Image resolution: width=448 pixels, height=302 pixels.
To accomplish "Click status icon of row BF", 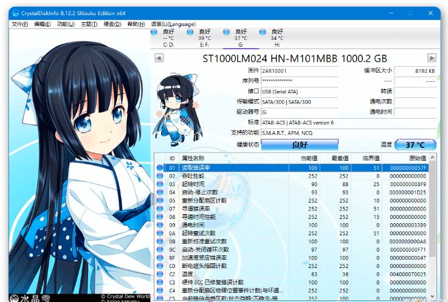I will pos(160,258).
